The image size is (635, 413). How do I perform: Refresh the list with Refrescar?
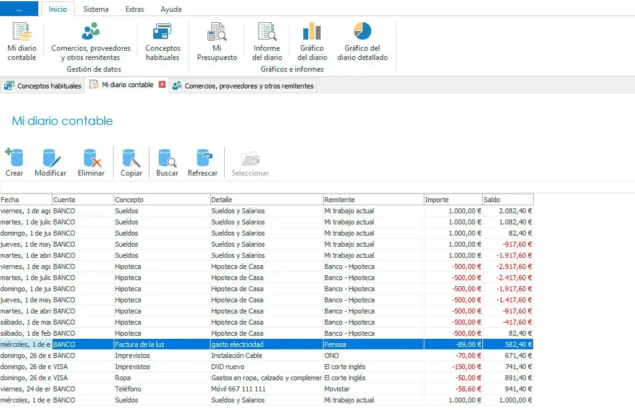[x=203, y=163]
